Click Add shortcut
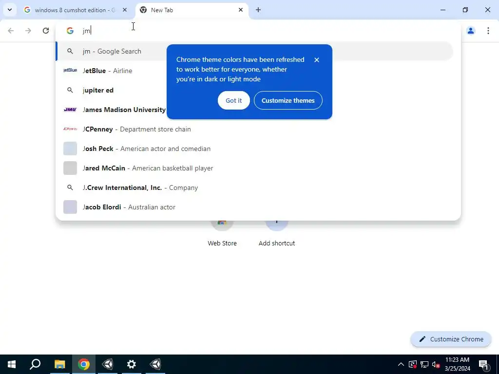The width and height of the screenshot is (499, 374). [277, 234]
